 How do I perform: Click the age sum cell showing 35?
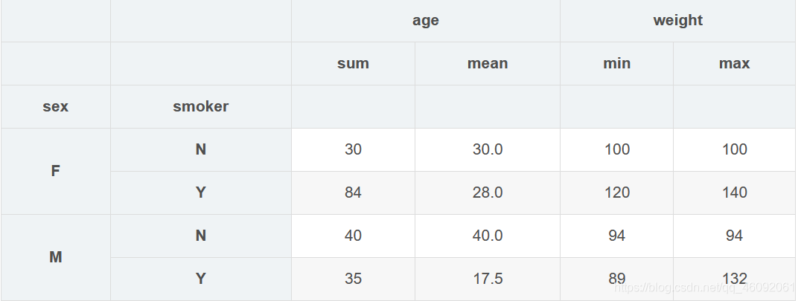[x=353, y=279]
